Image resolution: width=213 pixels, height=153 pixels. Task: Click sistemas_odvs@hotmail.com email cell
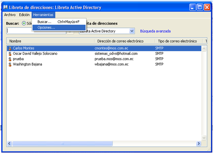coord(116,54)
